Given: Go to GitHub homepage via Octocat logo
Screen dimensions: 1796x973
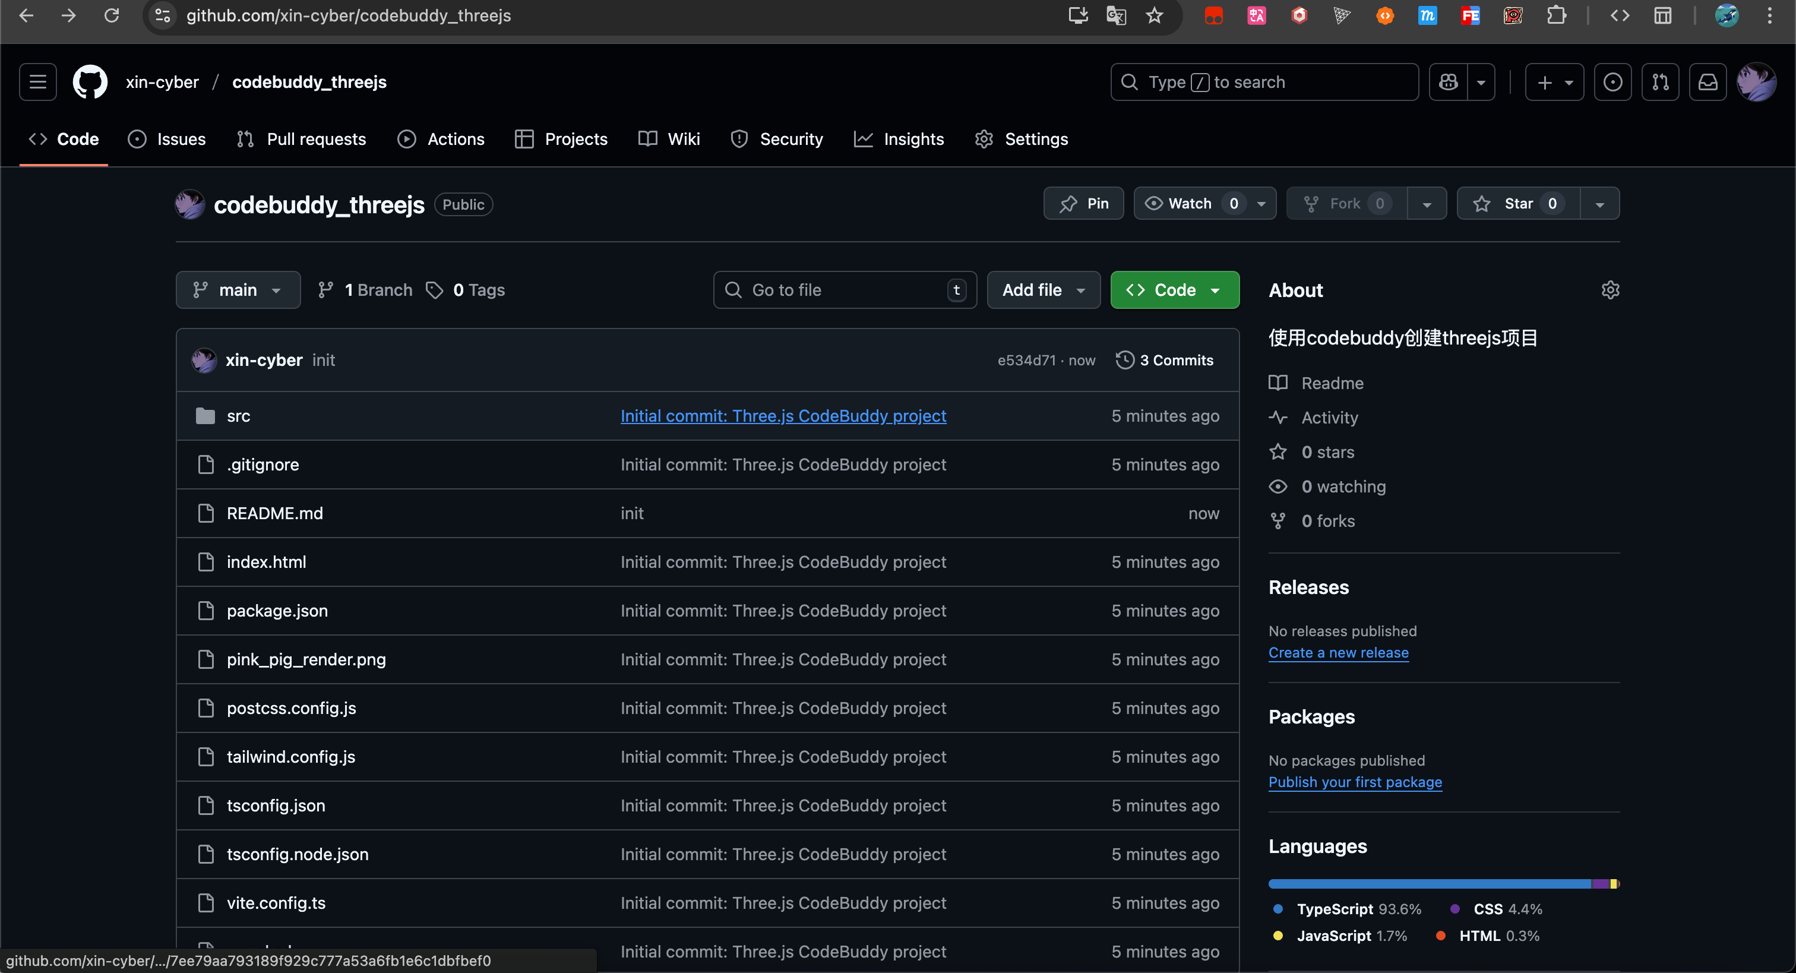Looking at the screenshot, I should click(x=91, y=83).
